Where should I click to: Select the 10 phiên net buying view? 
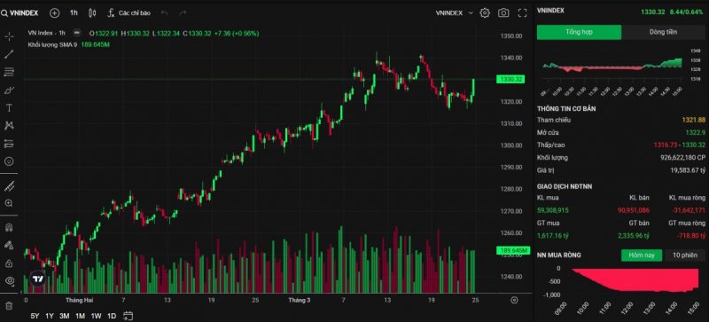tap(684, 255)
